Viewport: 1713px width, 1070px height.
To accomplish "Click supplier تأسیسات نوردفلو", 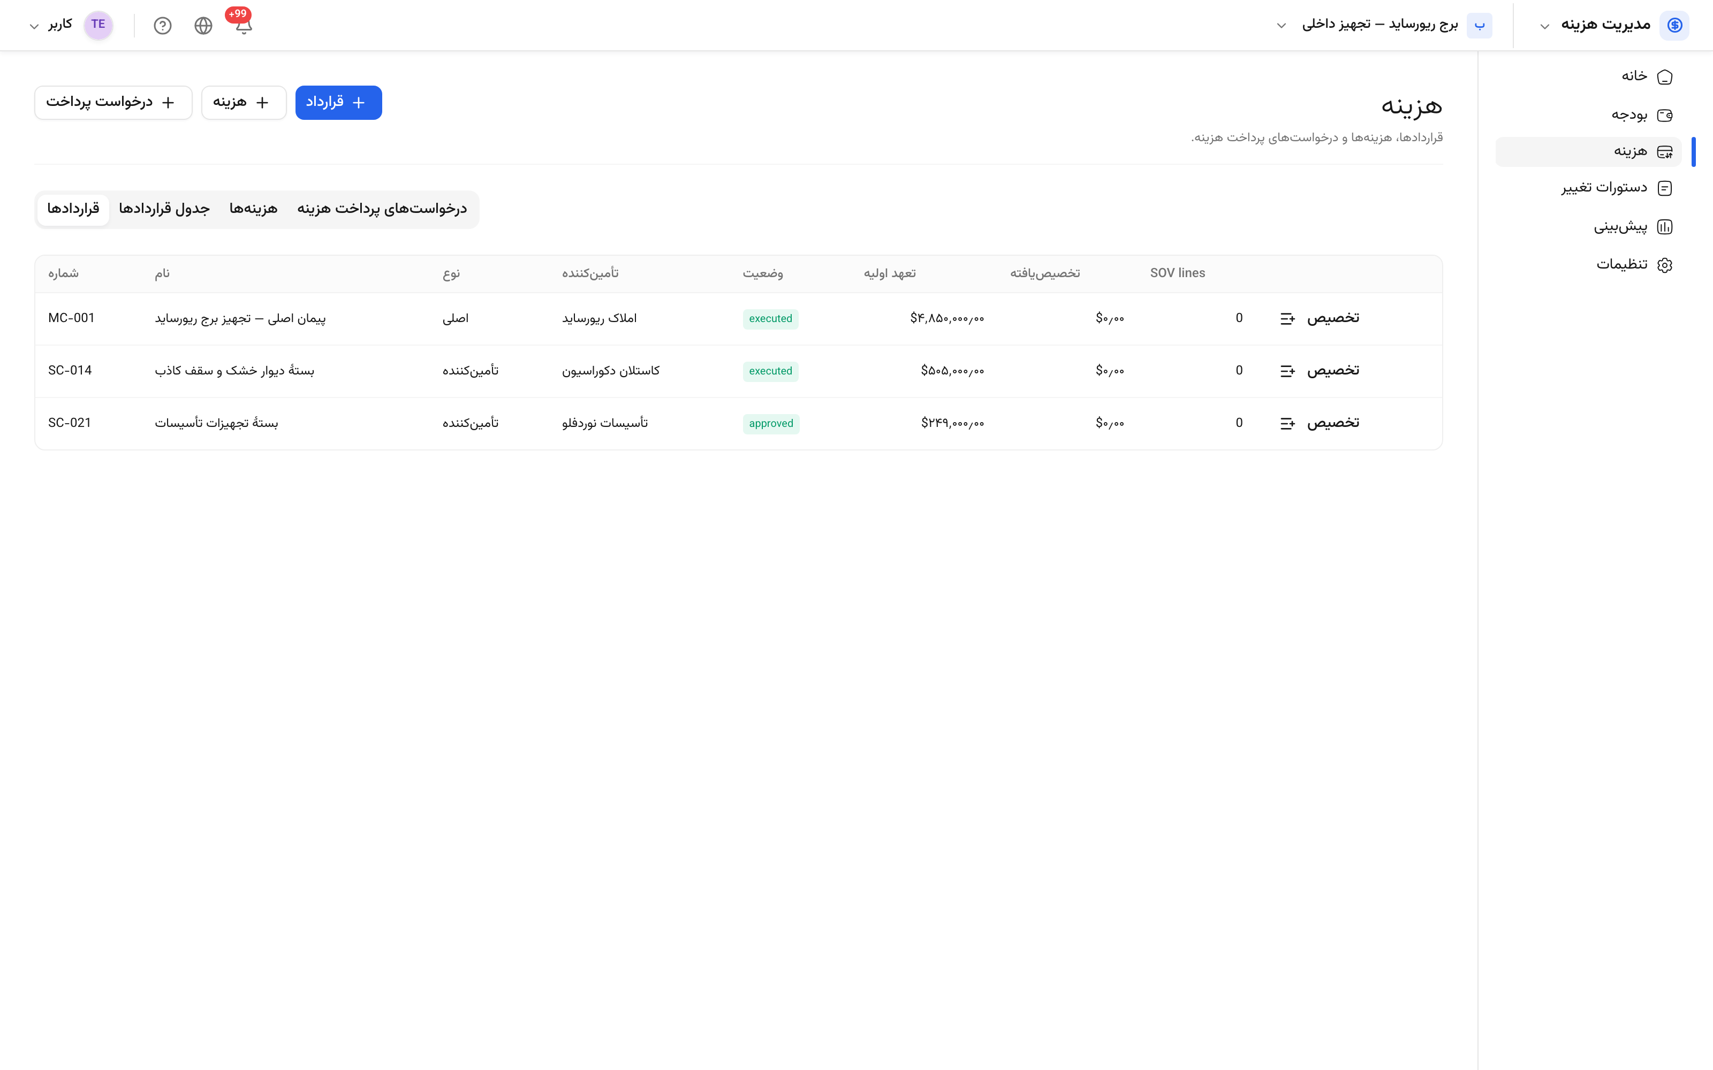I will [604, 423].
